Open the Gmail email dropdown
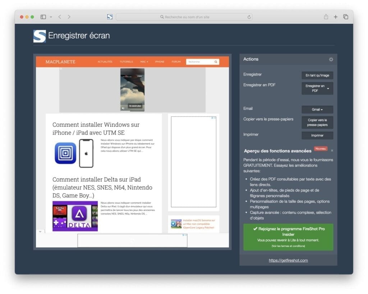 point(317,109)
